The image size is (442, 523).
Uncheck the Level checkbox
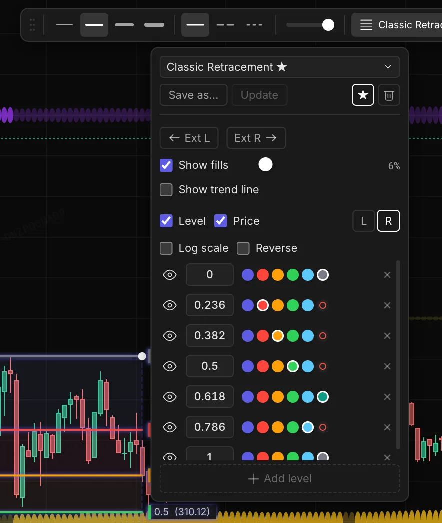click(x=166, y=221)
